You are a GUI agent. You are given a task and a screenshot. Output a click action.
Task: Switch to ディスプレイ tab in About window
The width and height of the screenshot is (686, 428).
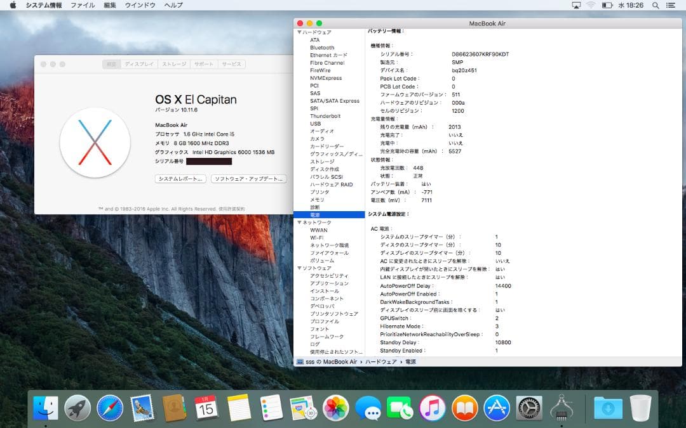(x=139, y=64)
